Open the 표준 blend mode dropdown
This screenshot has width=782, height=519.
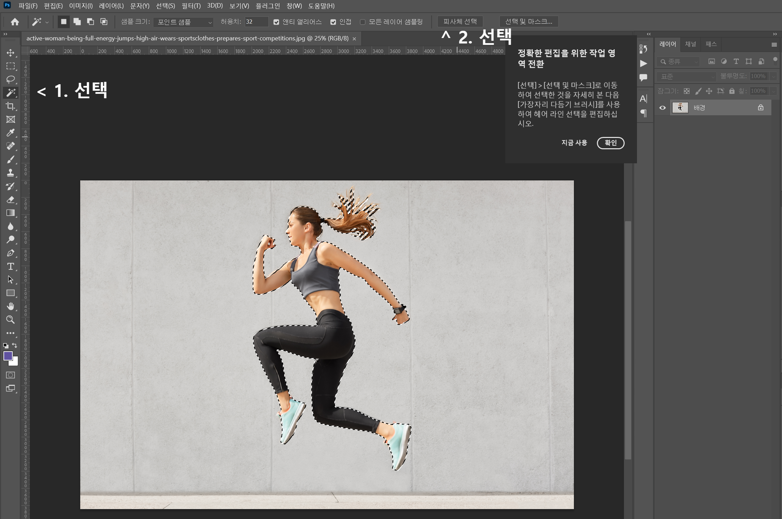click(x=686, y=76)
